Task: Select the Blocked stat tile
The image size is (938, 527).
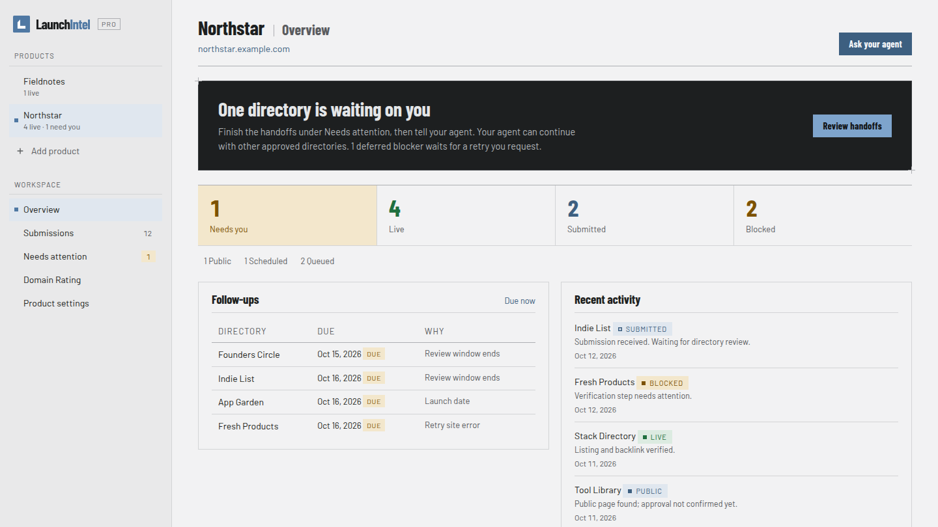Action: 823,215
